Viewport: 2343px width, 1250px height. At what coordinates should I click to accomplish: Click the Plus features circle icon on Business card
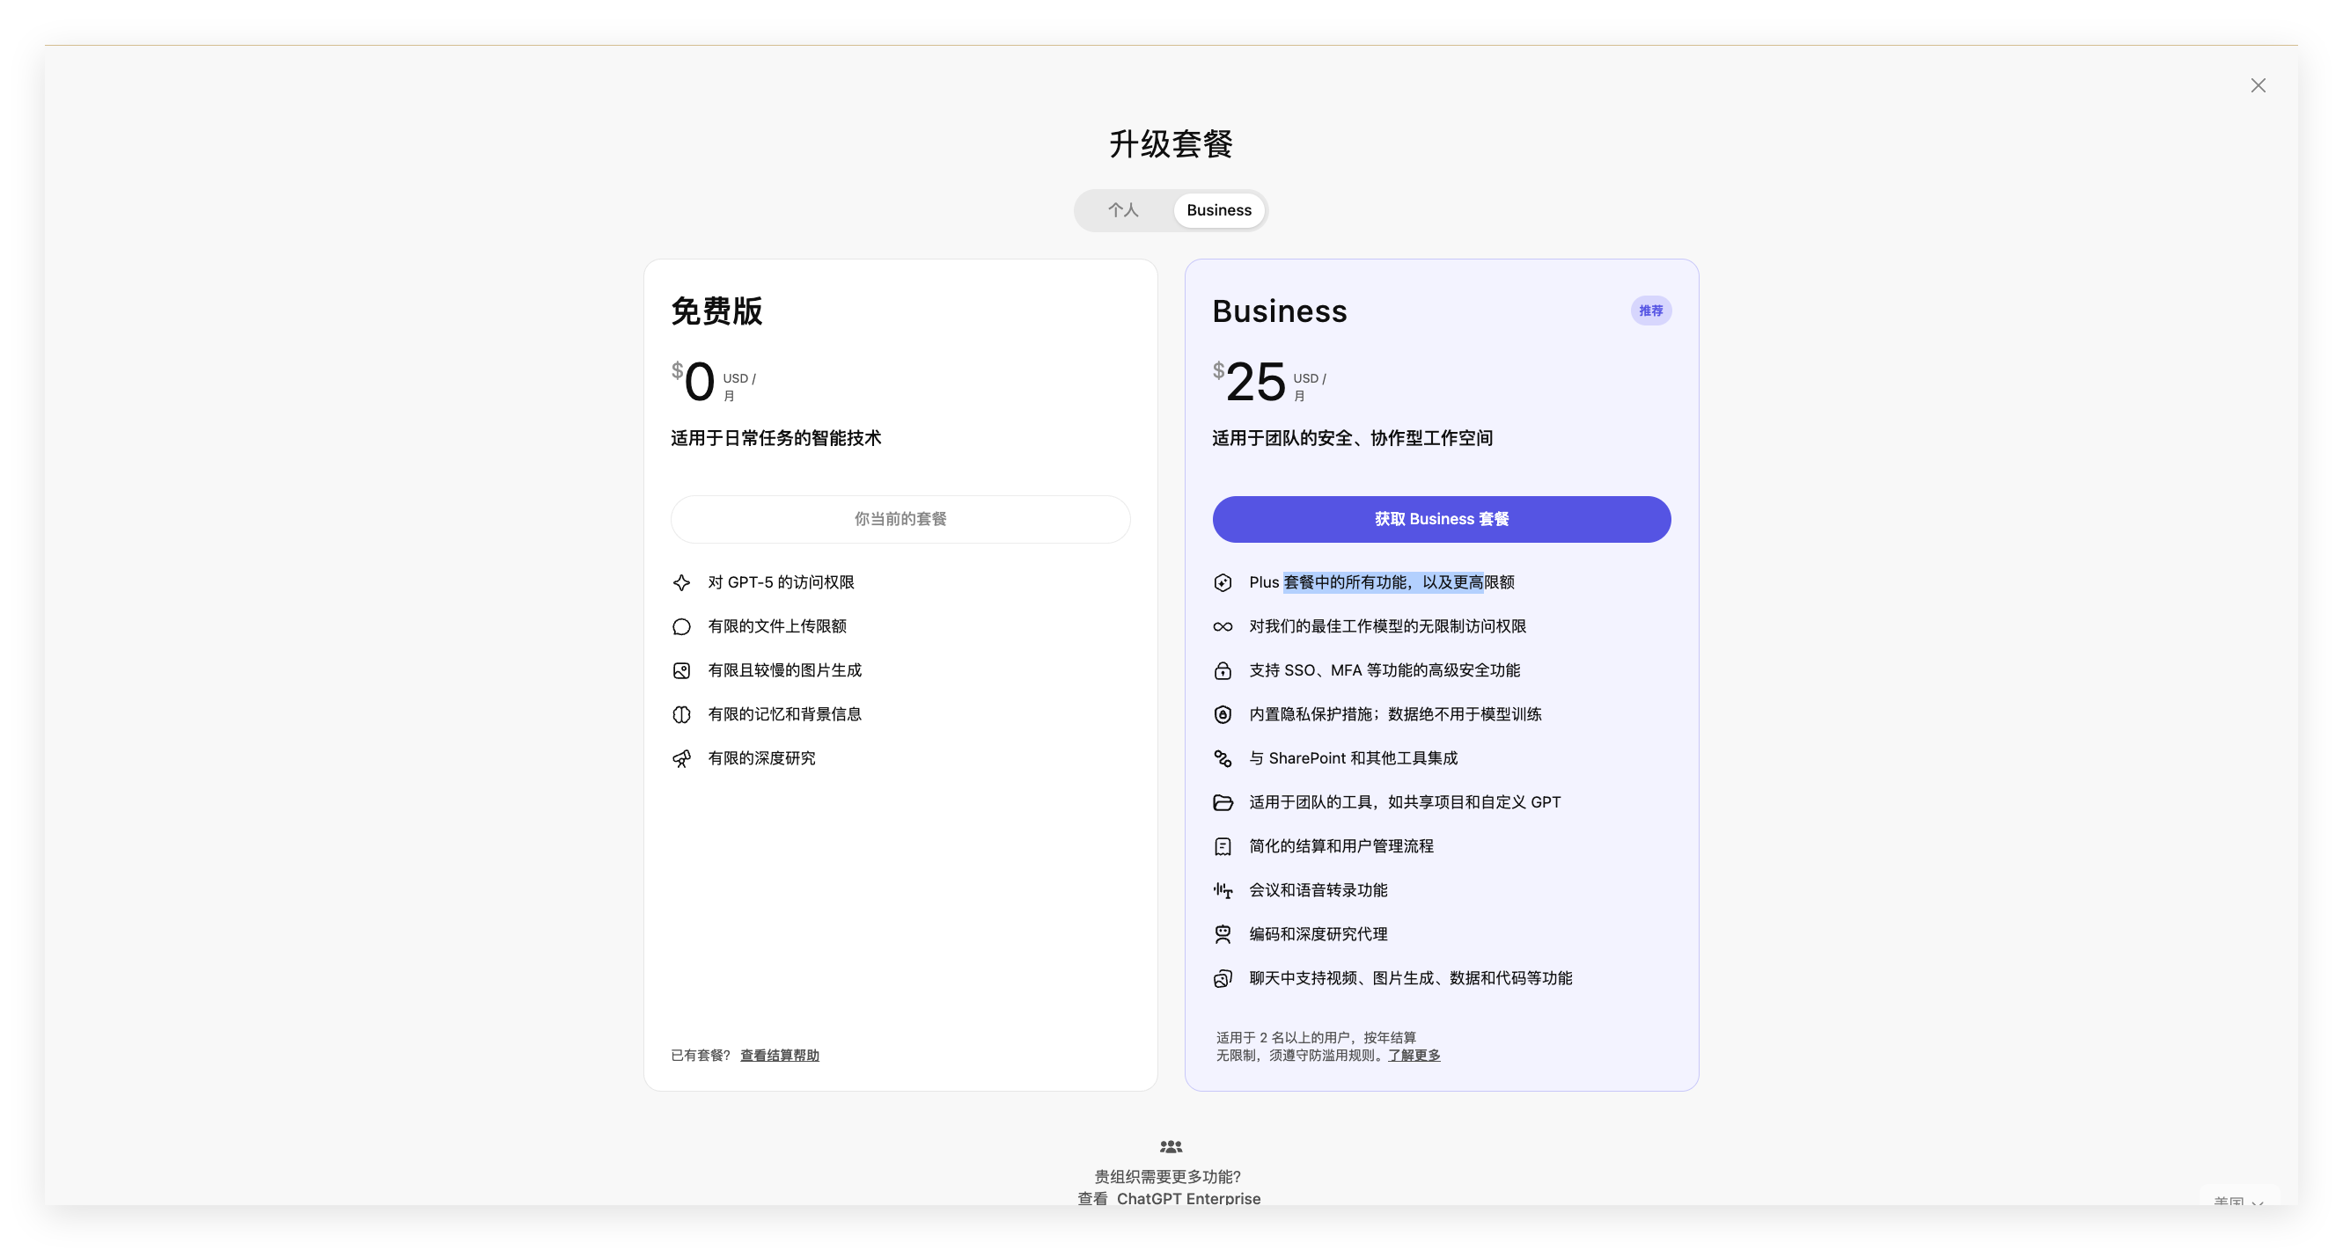pyautogui.click(x=1223, y=582)
